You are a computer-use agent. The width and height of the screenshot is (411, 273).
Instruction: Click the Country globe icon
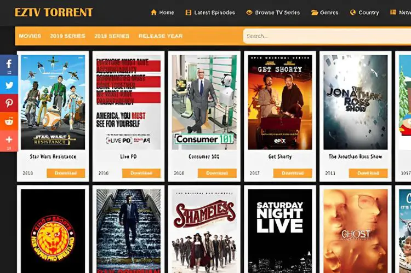point(353,12)
